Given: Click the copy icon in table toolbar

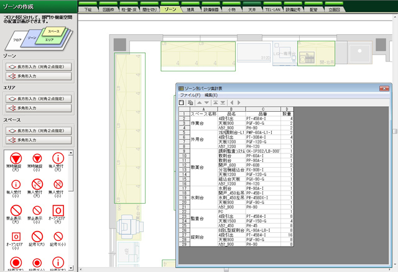Looking at the screenshot, I should (190, 102).
